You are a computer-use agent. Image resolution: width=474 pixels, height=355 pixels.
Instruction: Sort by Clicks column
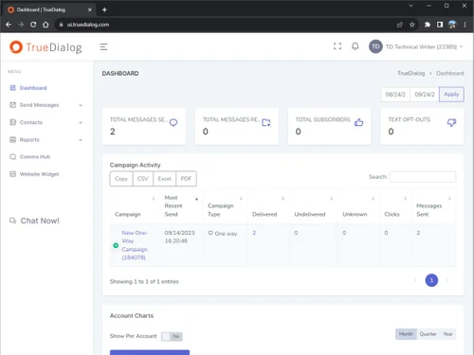pyautogui.click(x=396, y=206)
